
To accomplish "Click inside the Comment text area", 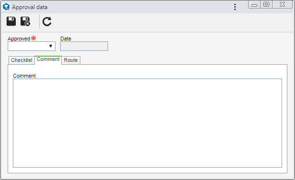I will click(x=147, y=123).
